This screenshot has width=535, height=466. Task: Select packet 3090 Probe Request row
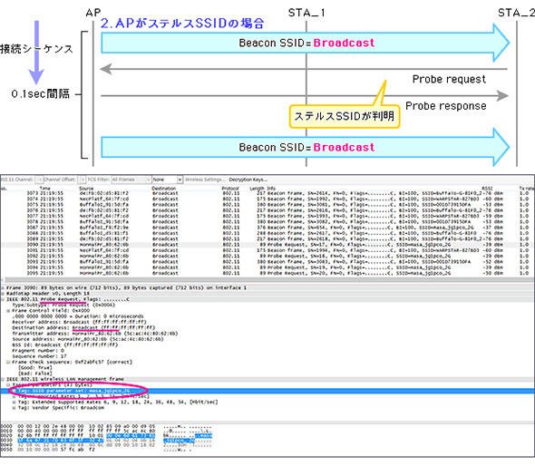click(267, 245)
